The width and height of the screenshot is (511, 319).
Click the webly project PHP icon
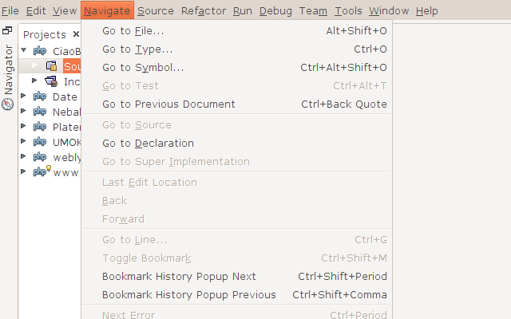click(x=40, y=156)
